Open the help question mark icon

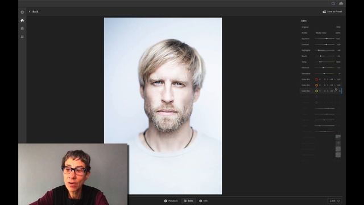333,3
